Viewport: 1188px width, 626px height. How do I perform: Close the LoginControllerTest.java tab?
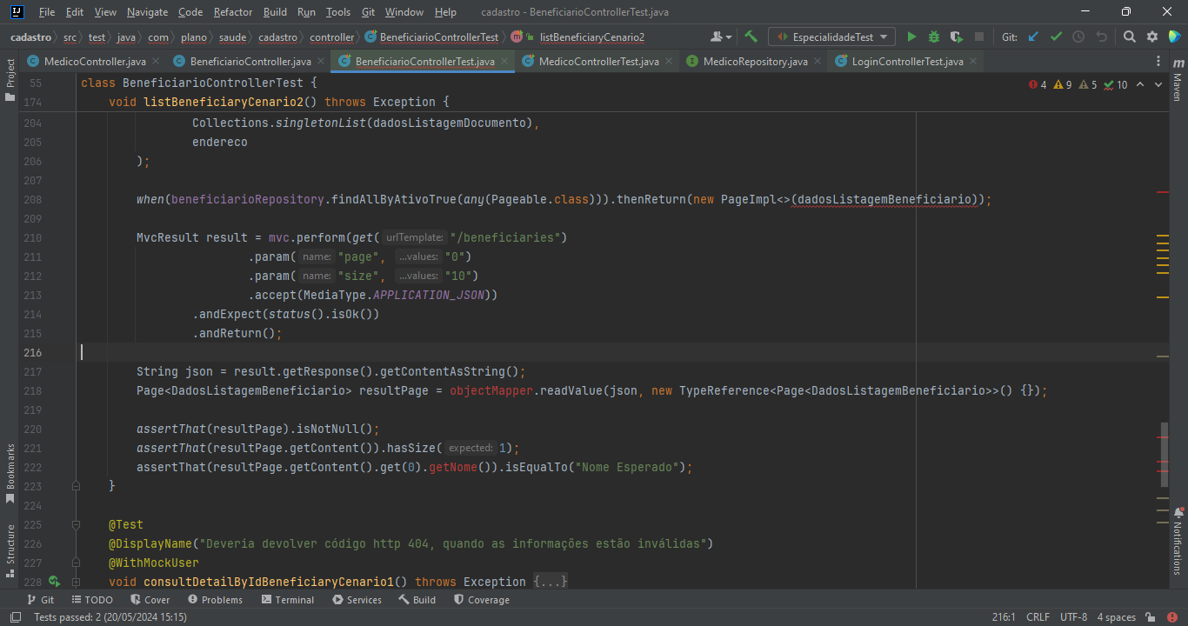click(973, 62)
